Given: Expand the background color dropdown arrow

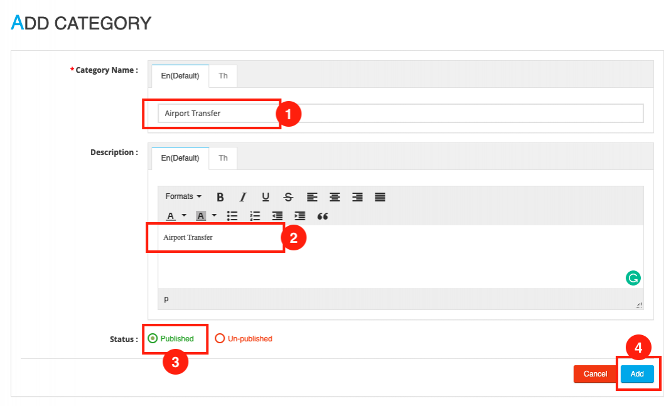Looking at the screenshot, I should tap(214, 216).
